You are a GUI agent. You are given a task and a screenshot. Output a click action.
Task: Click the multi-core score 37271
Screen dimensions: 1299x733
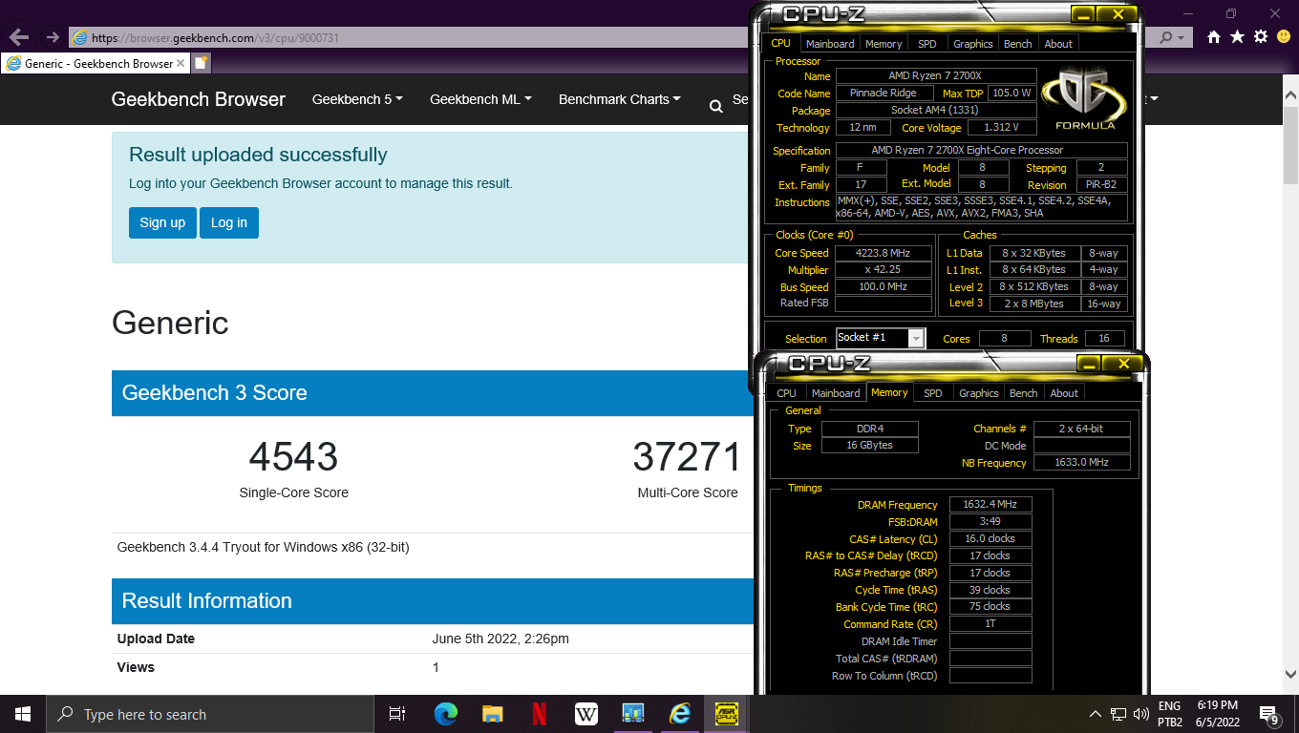click(687, 457)
